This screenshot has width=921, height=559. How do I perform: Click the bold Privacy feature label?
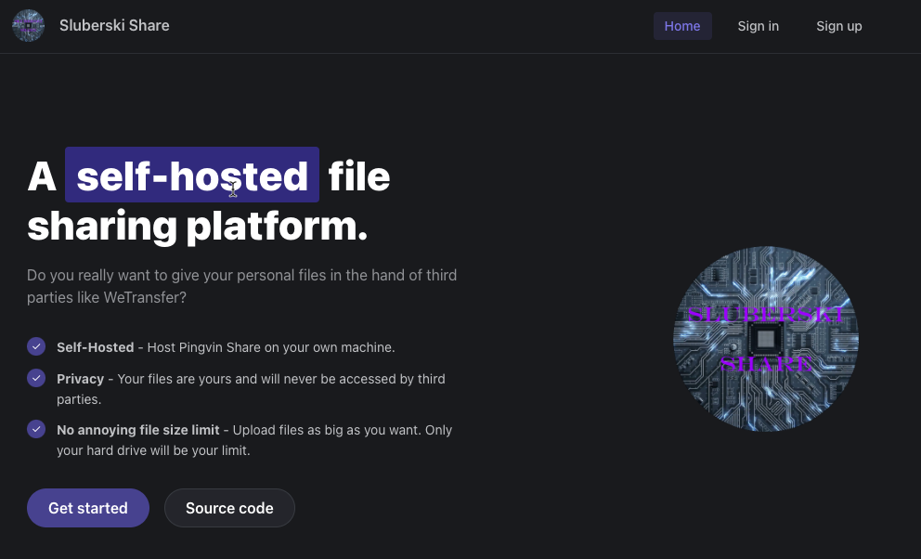tap(80, 379)
